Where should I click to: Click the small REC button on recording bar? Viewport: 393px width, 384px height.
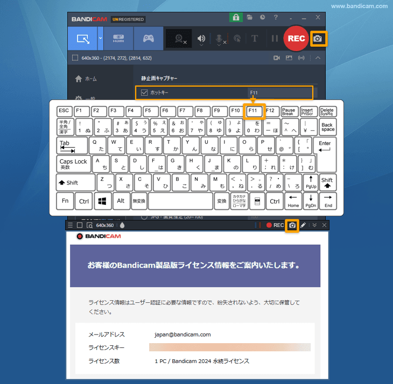pos(275,225)
